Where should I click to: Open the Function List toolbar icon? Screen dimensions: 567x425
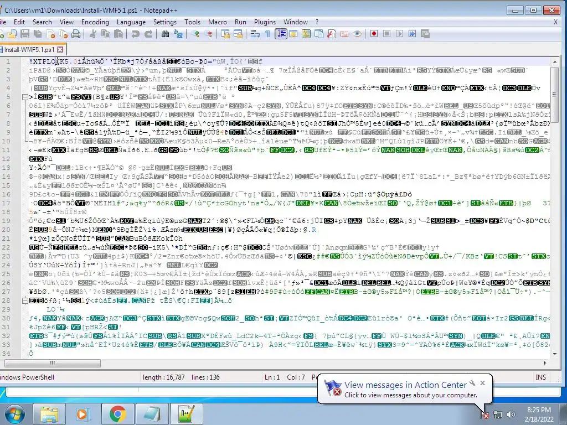331,34
